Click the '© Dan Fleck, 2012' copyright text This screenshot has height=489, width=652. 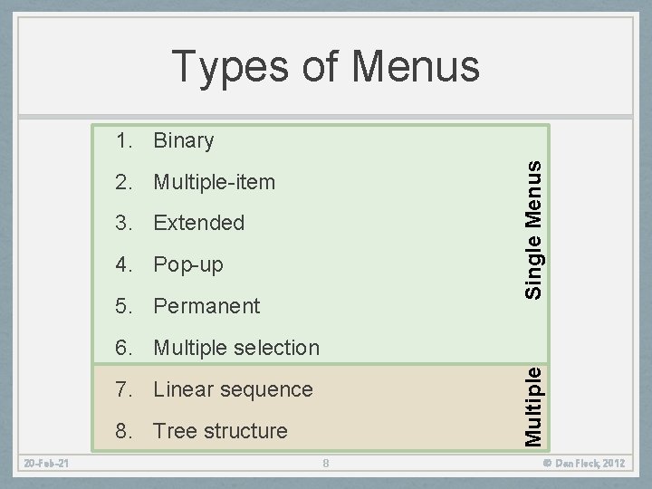585,465
